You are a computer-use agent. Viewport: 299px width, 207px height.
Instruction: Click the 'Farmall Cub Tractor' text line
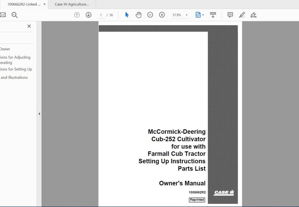coord(177,154)
